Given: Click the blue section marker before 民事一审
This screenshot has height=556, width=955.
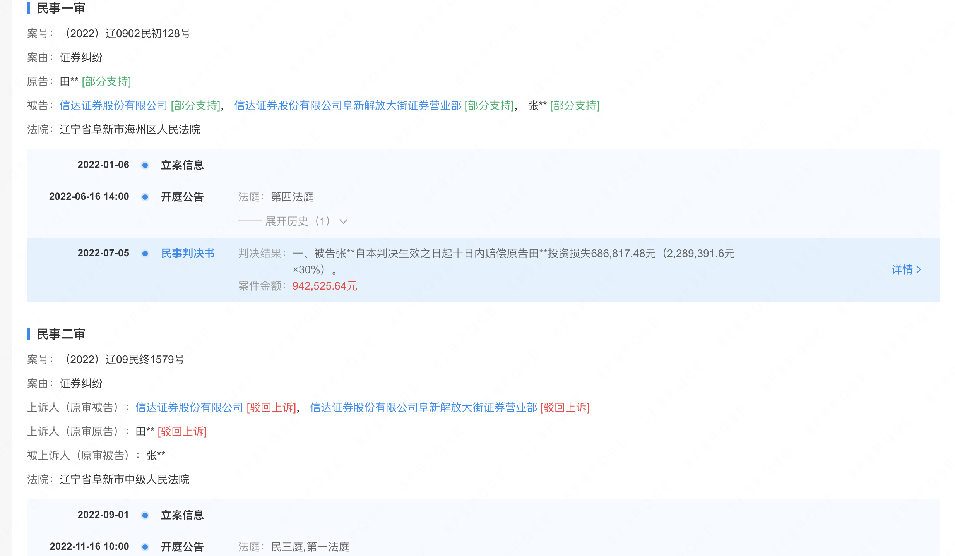Looking at the screenshot, I should [x=29, y=8].
